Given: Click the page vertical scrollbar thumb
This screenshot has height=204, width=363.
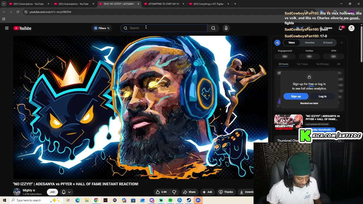Looking at the screenshot, I should pos(362,44).
